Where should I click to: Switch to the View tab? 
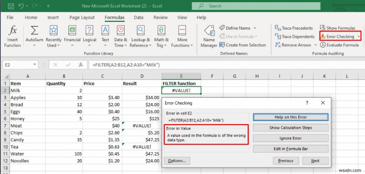(182, 17)
